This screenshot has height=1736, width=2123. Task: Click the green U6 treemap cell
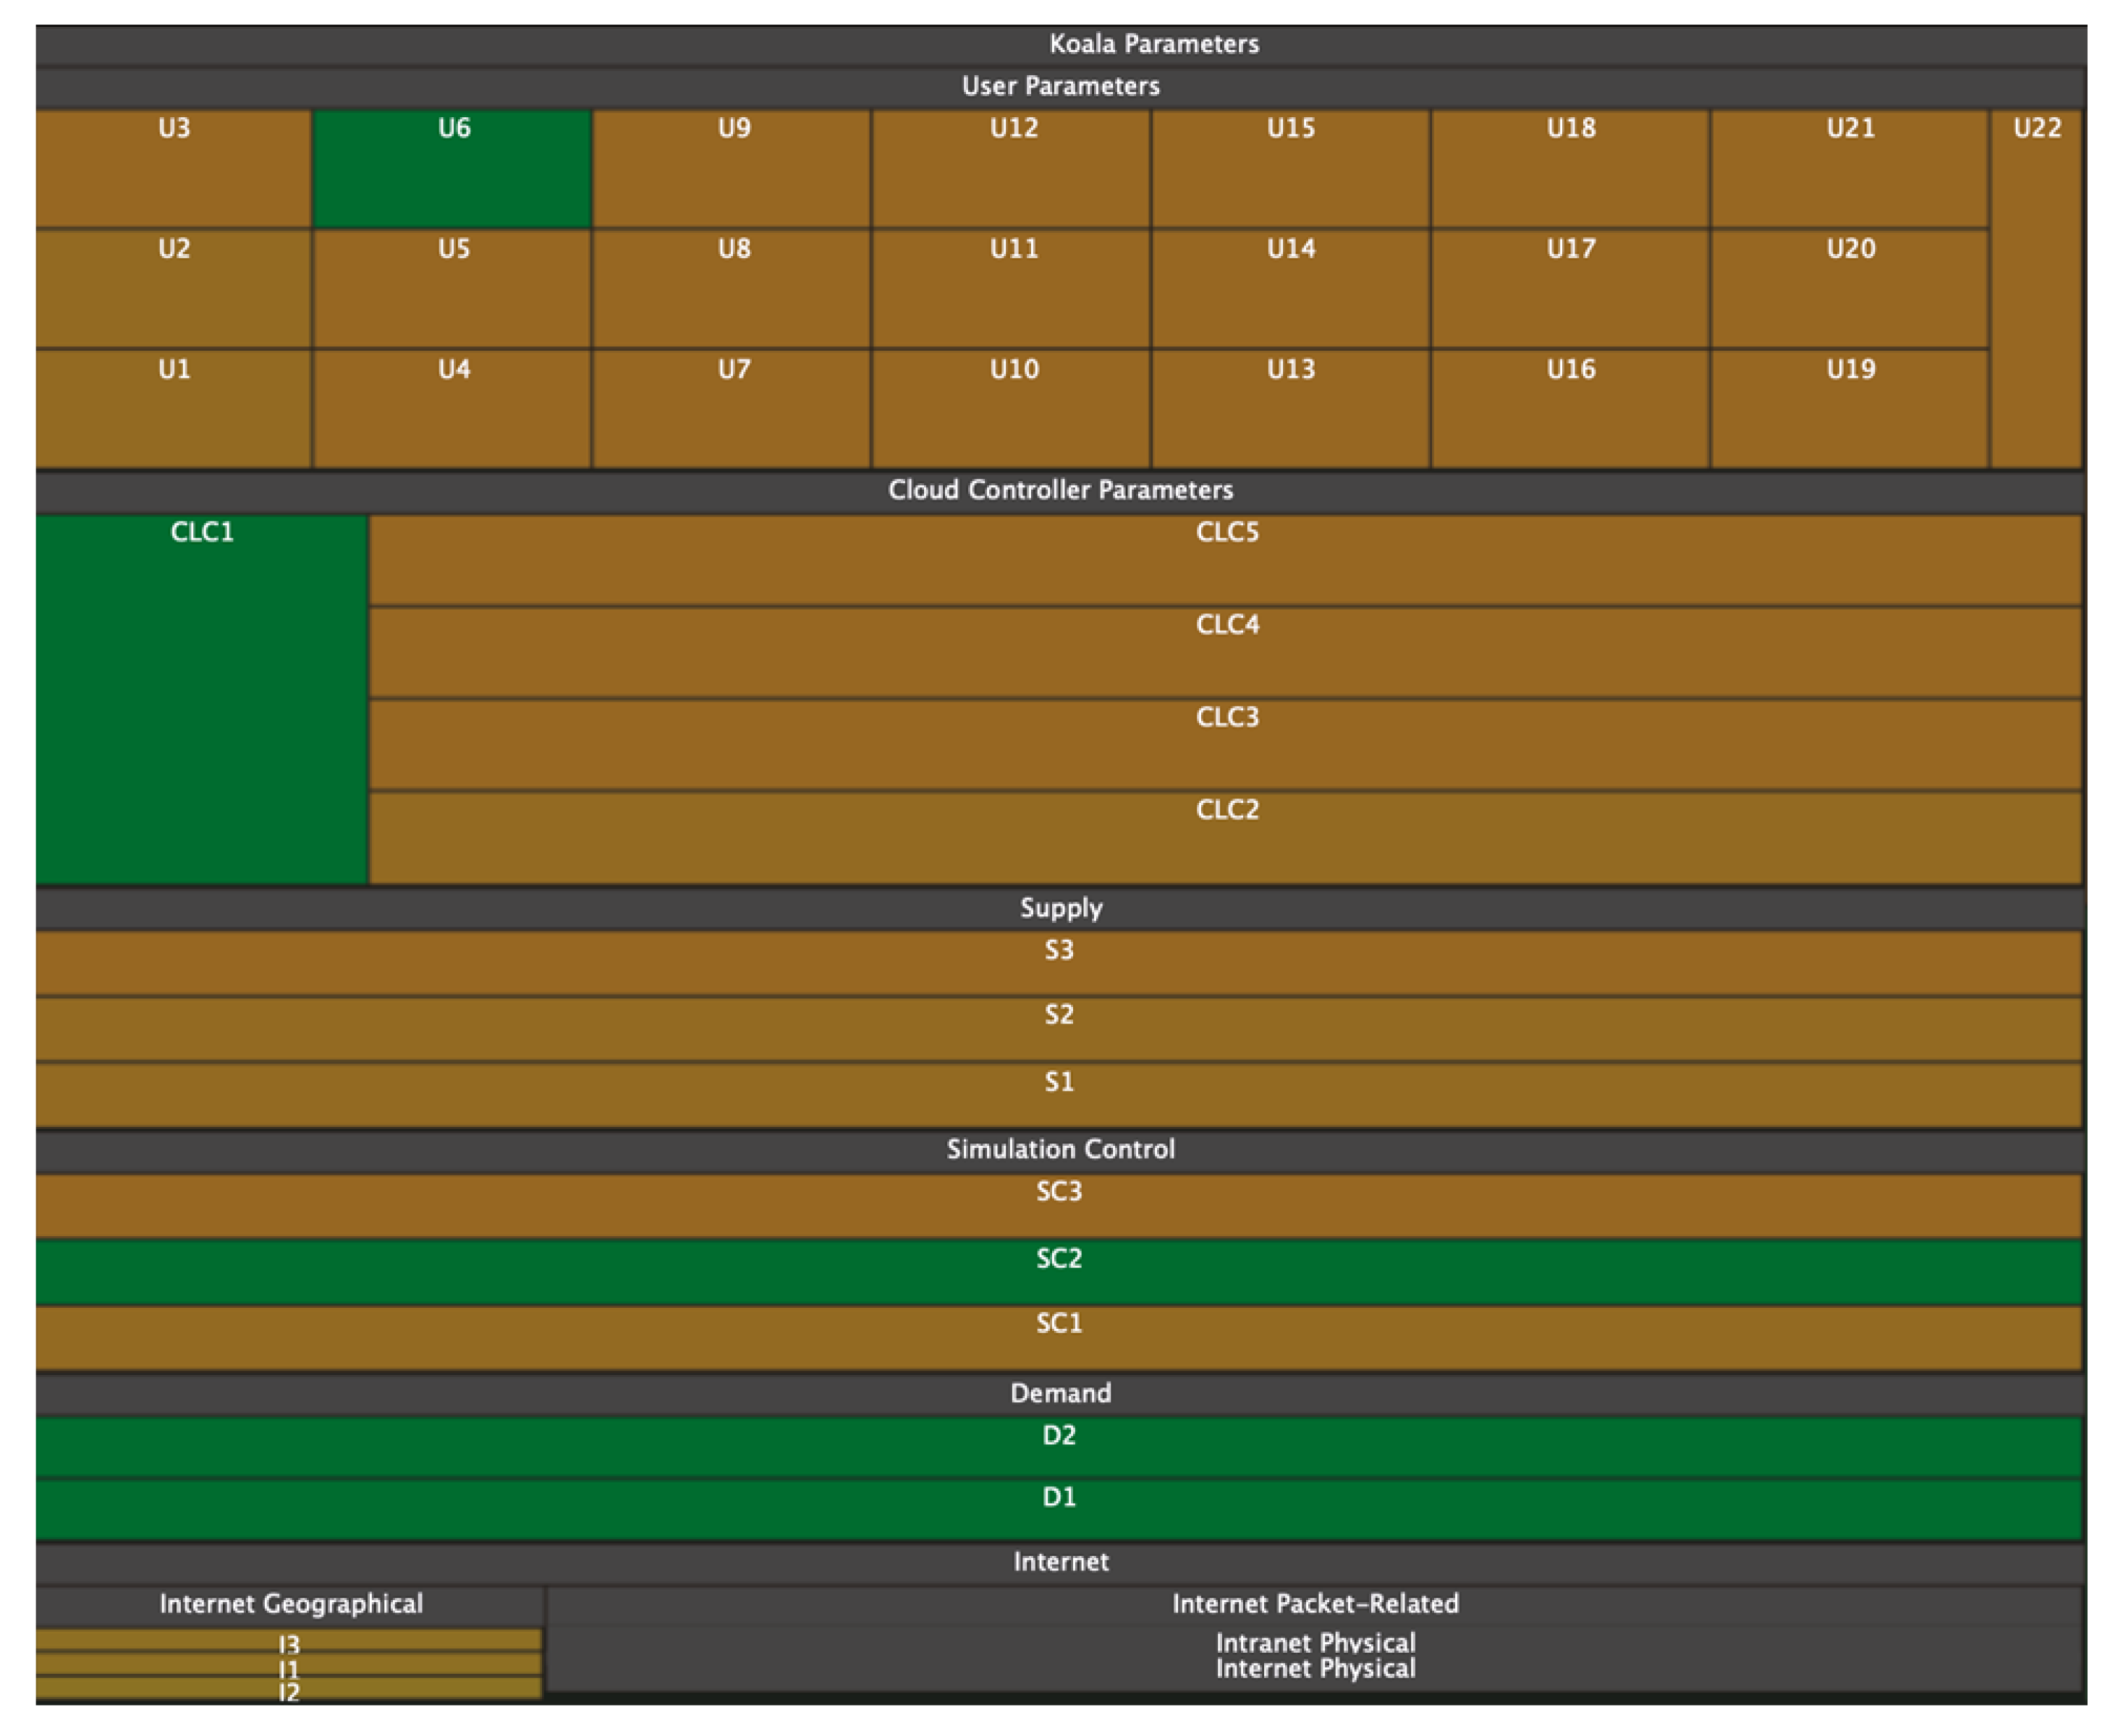pyautogui.click(x=452, y=168)
